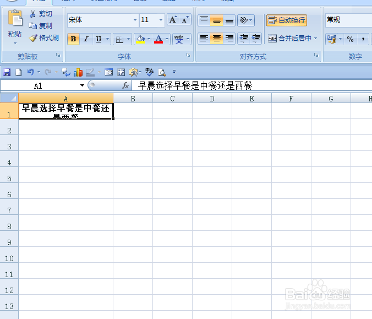Image resolution: width=372 pixels, height=319 pixels.
Task: Click the Paste clipboard icon
Action: coord(15,18)
